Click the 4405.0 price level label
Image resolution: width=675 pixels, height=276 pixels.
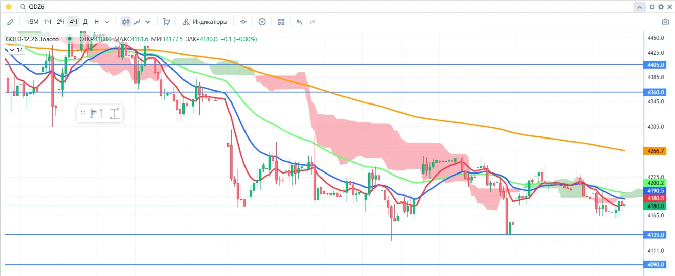(x=656, y=65)
